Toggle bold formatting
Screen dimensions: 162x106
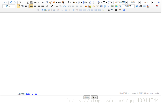pyautogui.click(x=20, y=3)
